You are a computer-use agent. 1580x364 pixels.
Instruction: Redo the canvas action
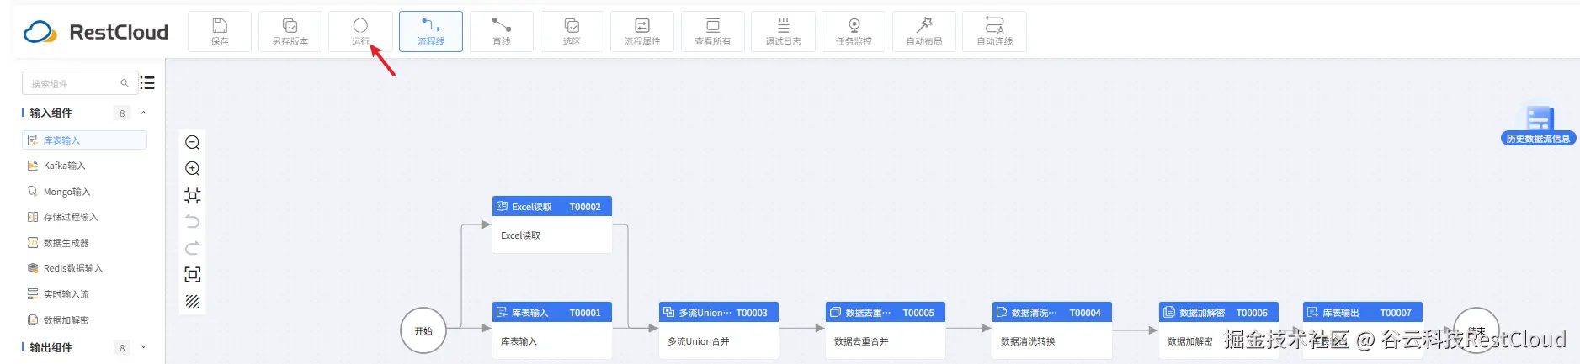(x=193, y=248)
